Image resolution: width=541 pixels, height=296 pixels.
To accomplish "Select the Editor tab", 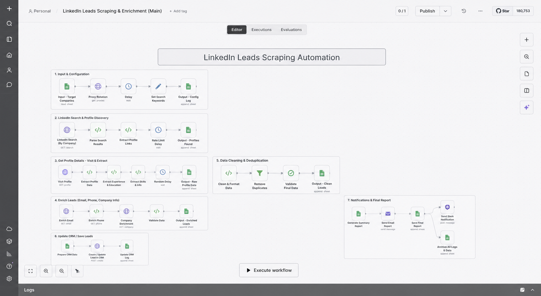I will click(237, 30).
